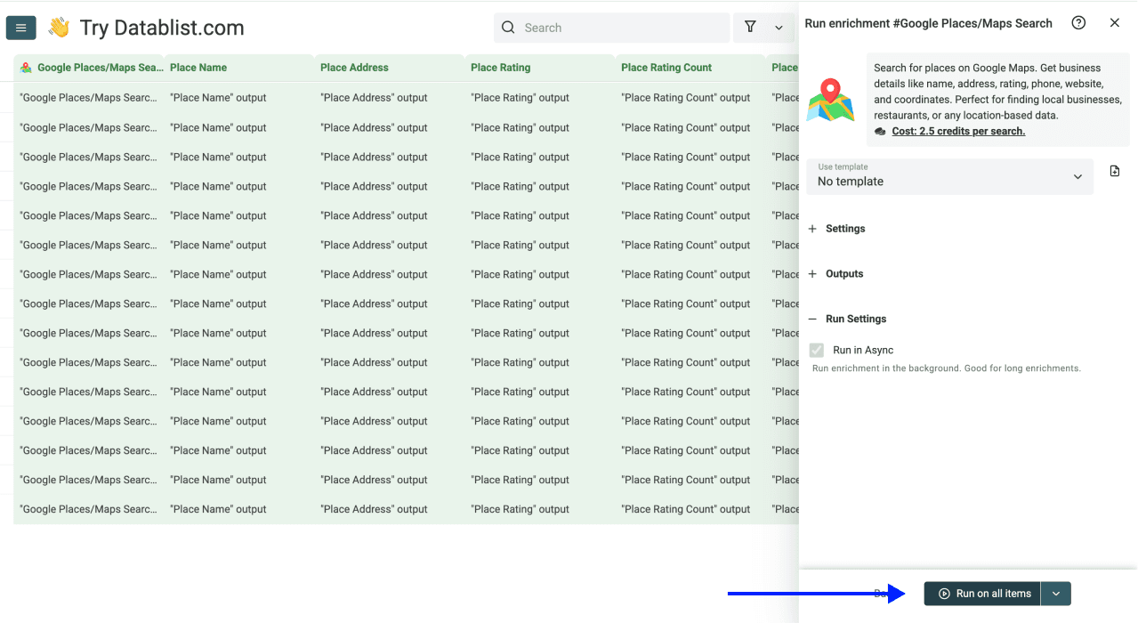1138x623 pixels.
Task: Open the hamburger menu in the top-left
Action: click(x=20, y=28)
